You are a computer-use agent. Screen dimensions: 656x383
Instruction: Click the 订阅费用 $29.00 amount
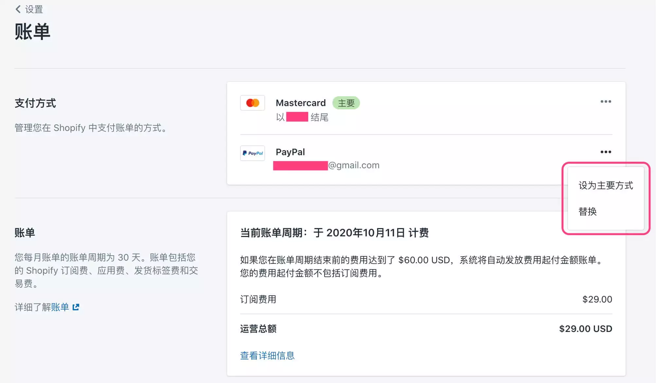pyautogui.click(x=597, y=299)
